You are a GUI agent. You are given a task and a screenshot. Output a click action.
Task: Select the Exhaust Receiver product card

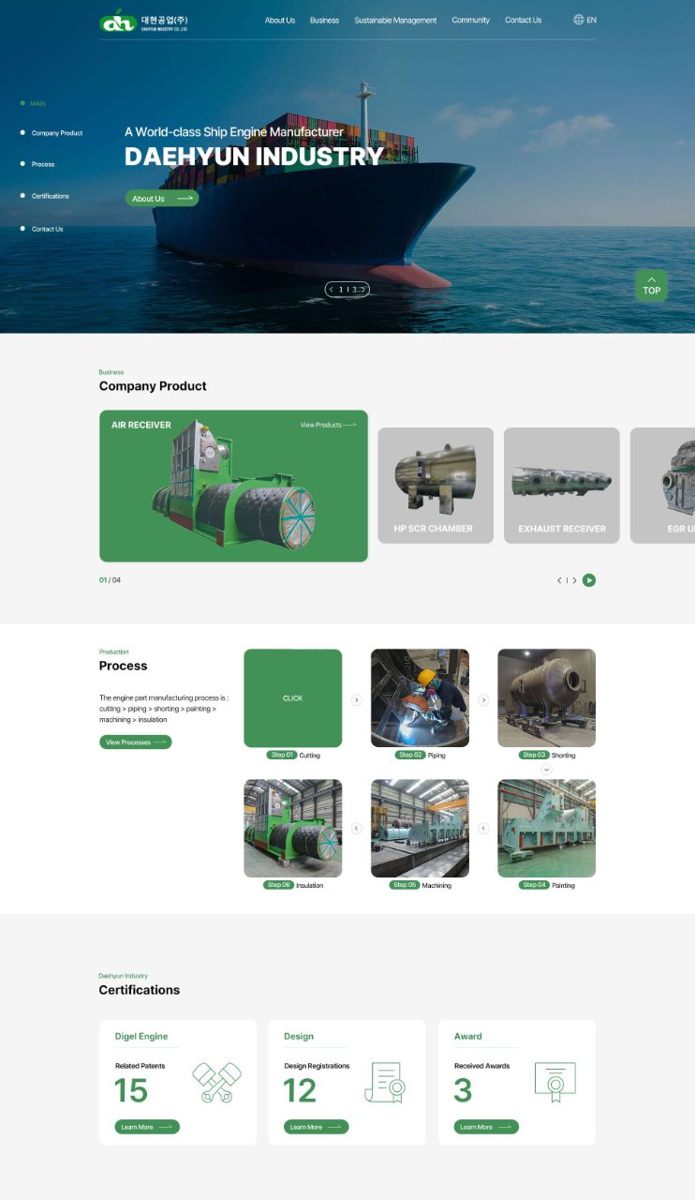point(562,486)
